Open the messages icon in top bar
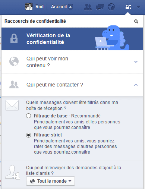The width and height of the screenshot is (145, 189). pyautogui.click(x=100, y=7)
